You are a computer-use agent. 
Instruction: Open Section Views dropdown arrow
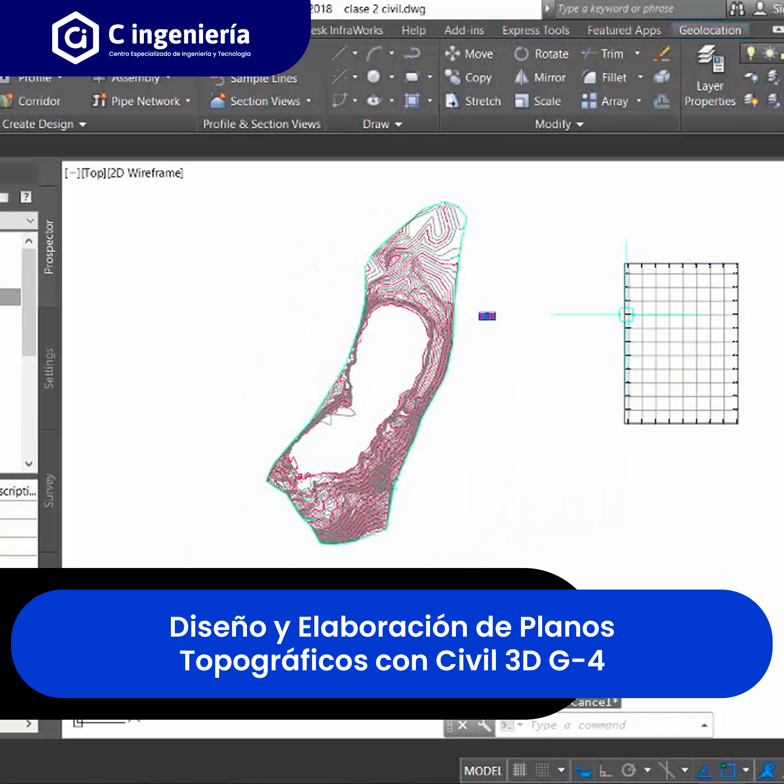click(309, 100)
